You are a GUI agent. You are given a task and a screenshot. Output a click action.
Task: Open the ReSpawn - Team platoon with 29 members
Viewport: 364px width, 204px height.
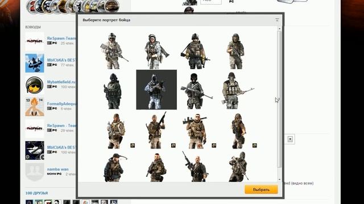point(61,126)
